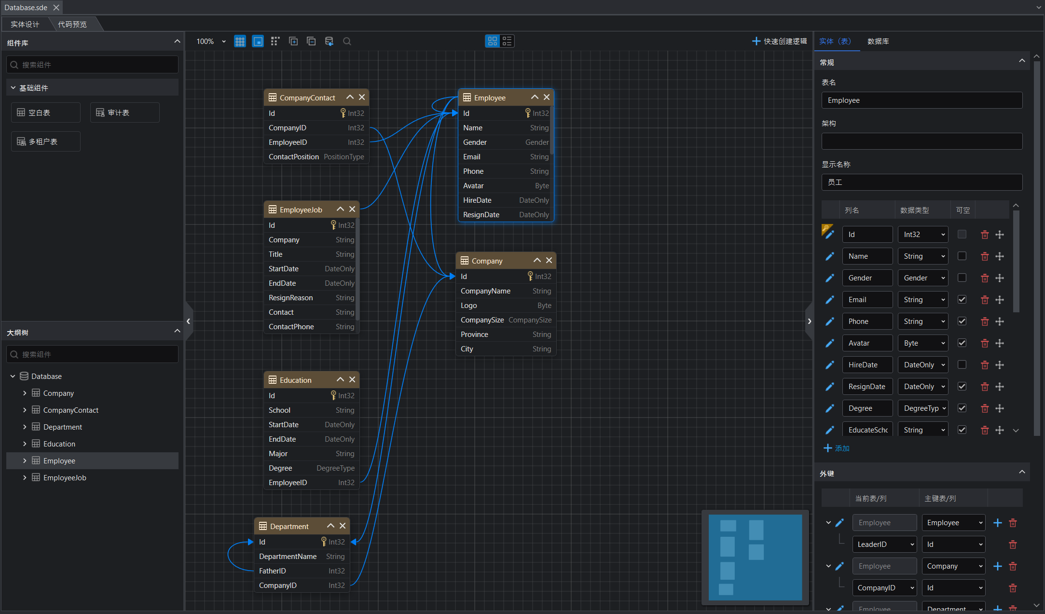The height and width of the screenshot is (614, 1045).
Task: Expand the Department node in outline tree
Action: [25, 427]
